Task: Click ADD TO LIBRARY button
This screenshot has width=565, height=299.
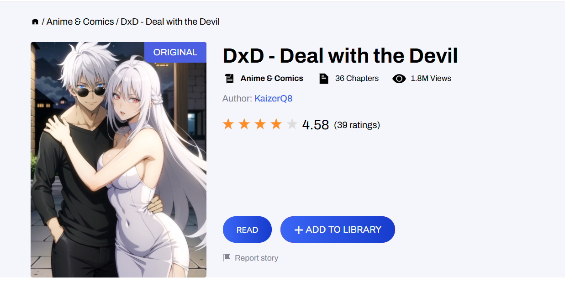Action: point(338,230)
